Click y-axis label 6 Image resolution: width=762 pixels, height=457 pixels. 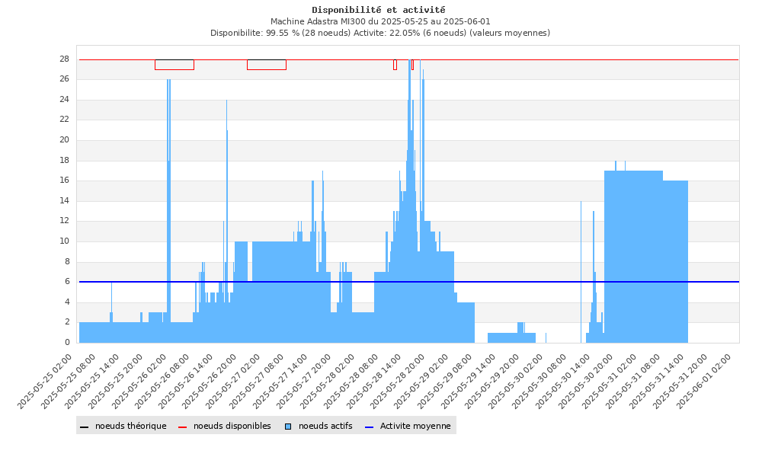67,281
